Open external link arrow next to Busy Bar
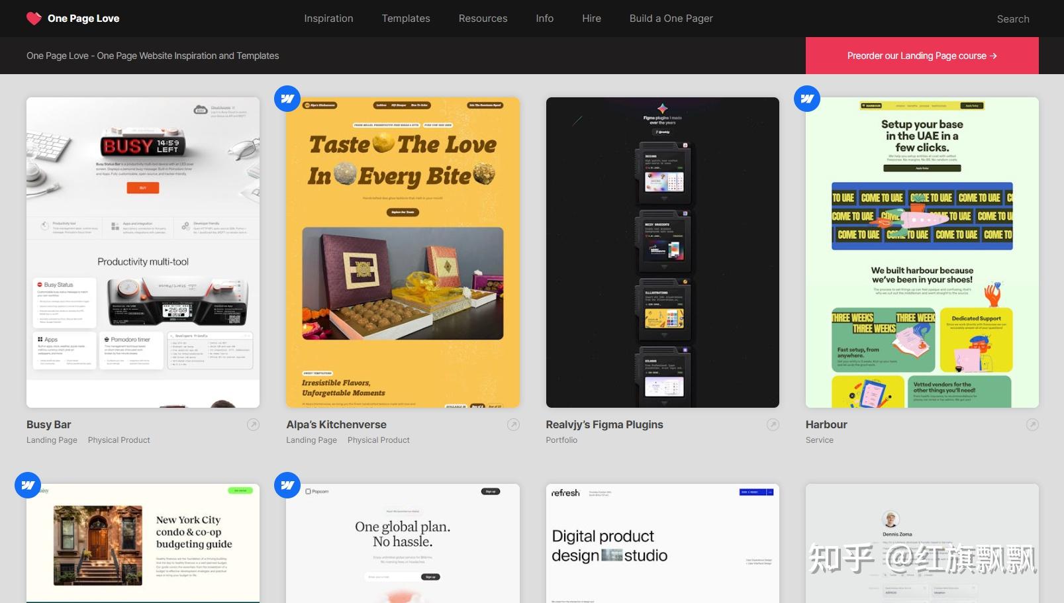This screenshot has width=1064, height=603. pos(253,425)
